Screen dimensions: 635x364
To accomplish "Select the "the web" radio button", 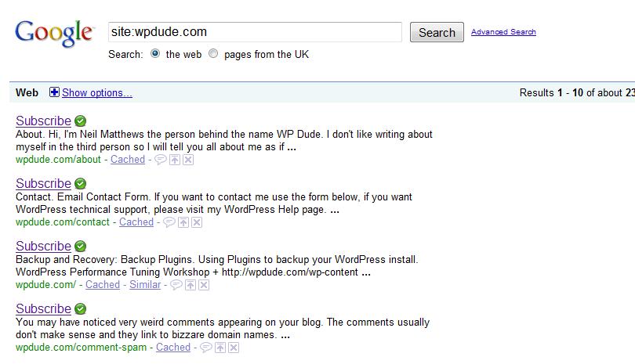I will coord(155,53).
